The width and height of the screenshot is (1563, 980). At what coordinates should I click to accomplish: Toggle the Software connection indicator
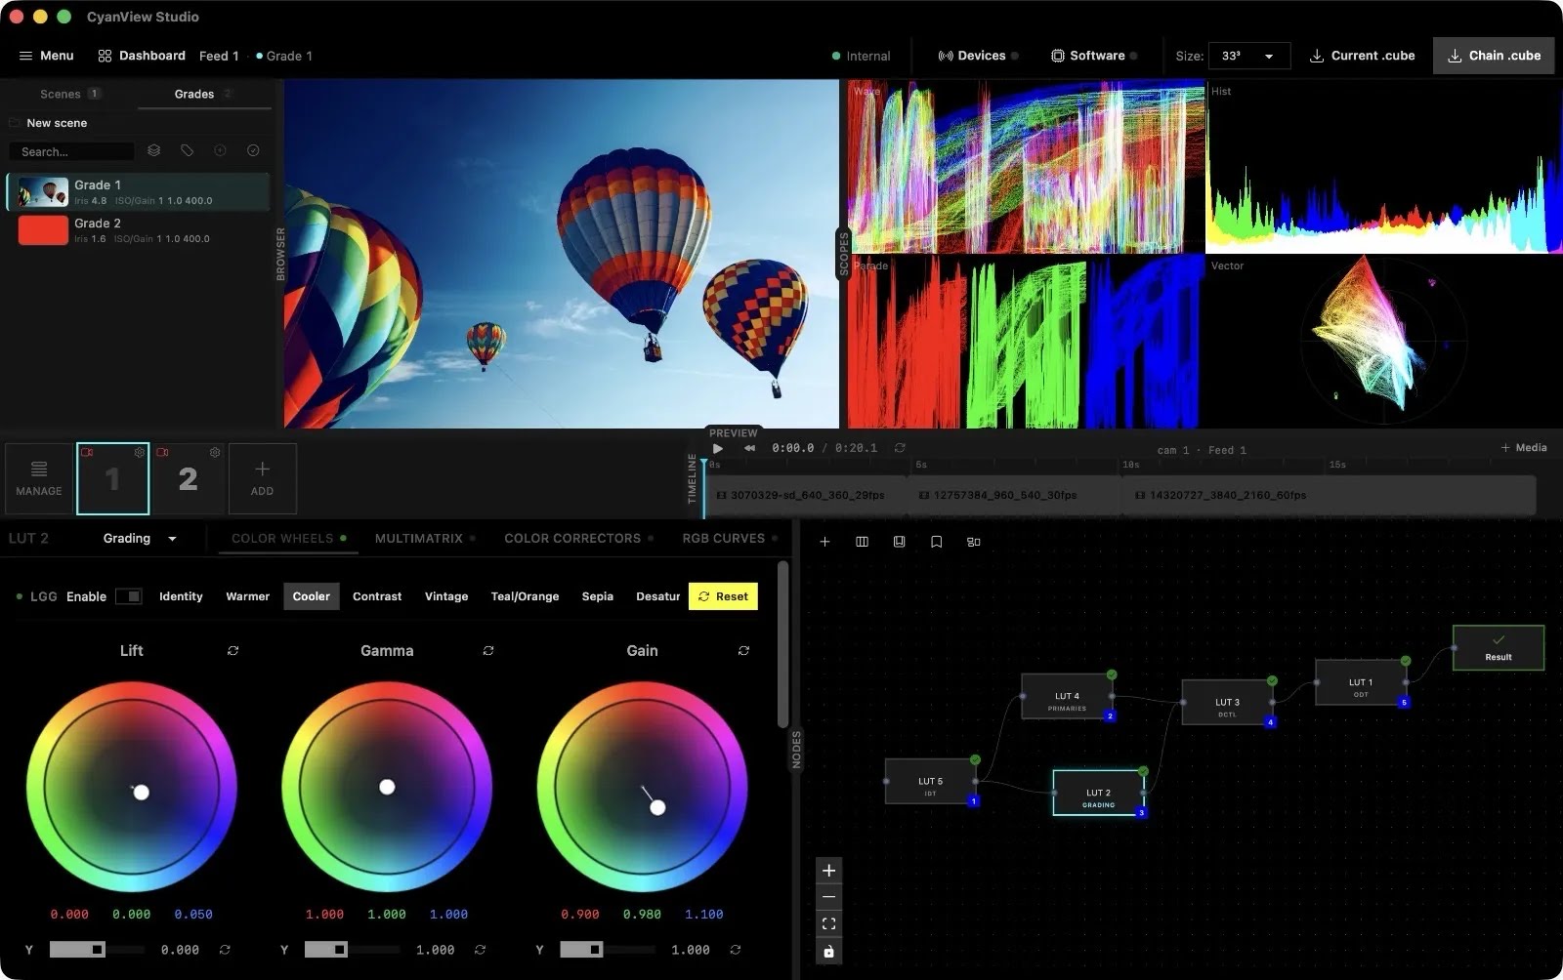[1133, 56]
